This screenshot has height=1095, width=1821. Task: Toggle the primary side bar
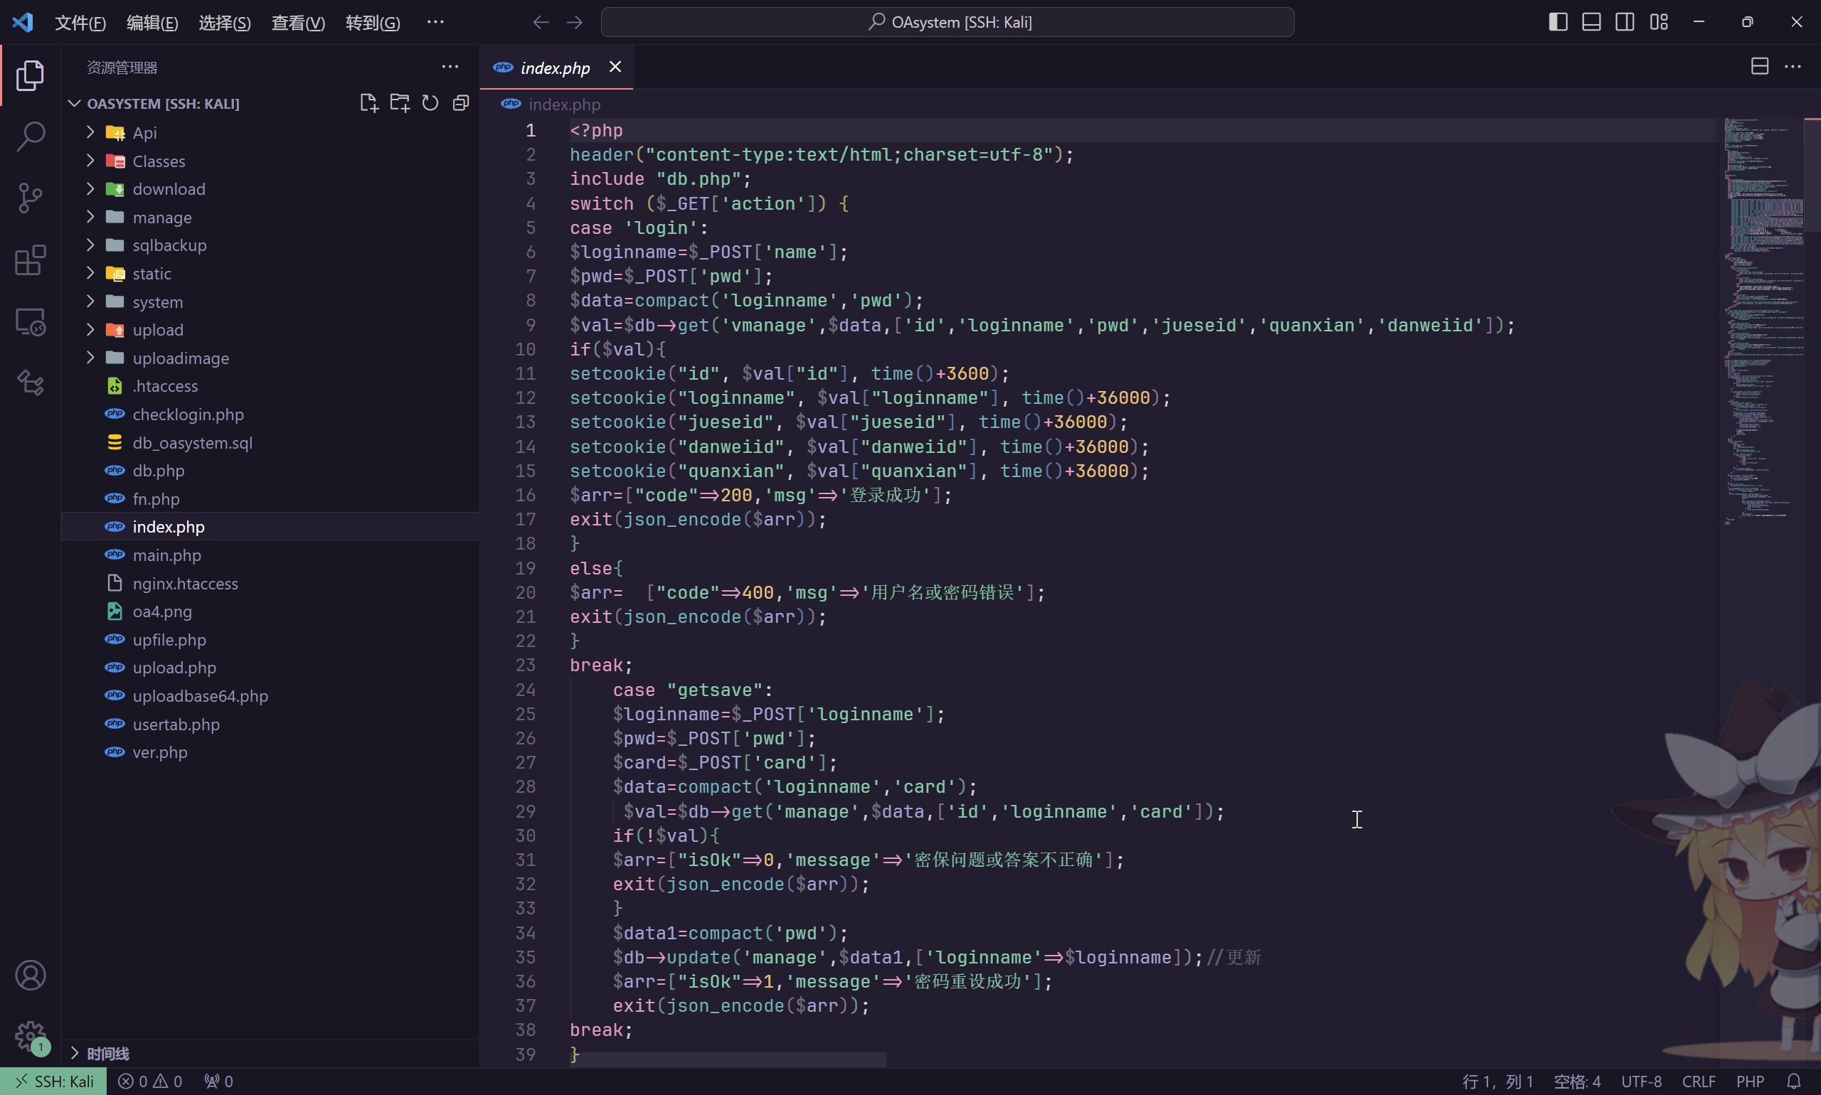[x=1559, y=22]
